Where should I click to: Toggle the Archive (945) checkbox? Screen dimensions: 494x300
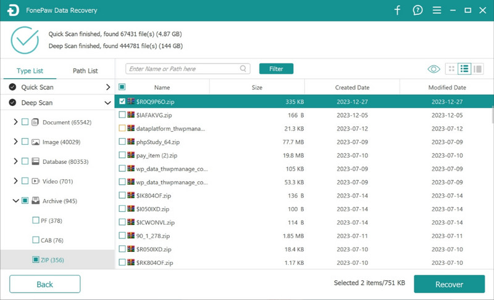pyautogui.click(x=25, y=200)
